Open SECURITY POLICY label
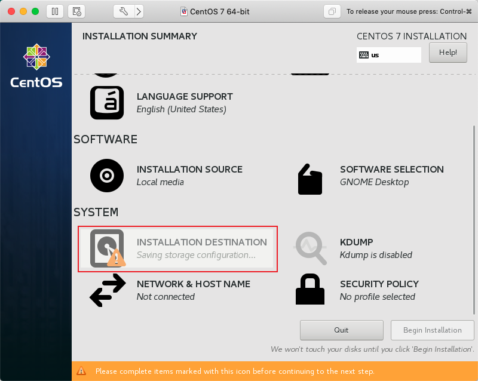The image size is (478, 381). point(379,284)
